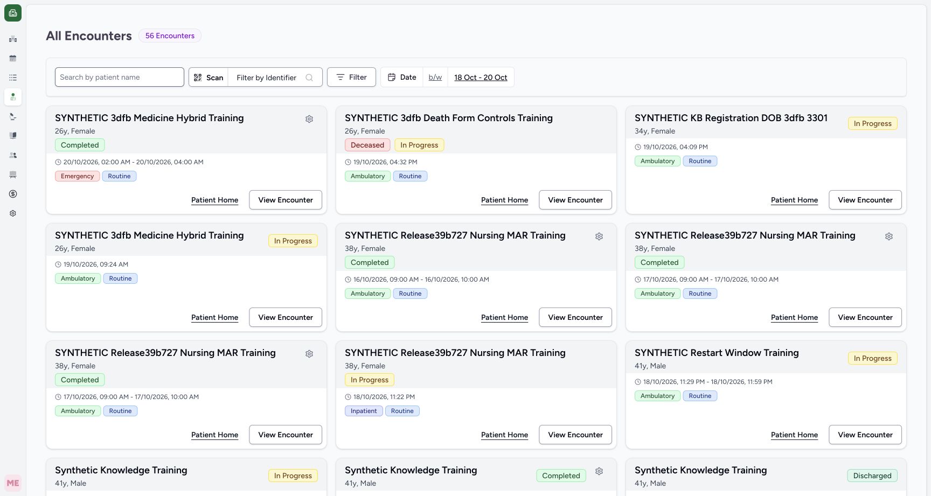Click the 56 Encounters count badge

point(170,36)
